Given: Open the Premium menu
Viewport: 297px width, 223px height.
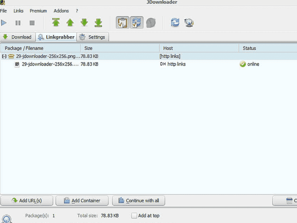Looking at the screenshot, I should click(x=38, y=11).
